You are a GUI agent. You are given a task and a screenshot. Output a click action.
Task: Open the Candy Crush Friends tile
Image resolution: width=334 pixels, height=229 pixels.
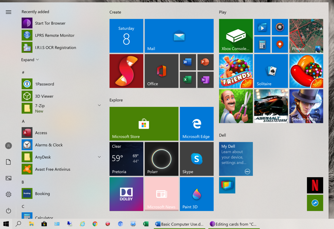tap(236, 71)
